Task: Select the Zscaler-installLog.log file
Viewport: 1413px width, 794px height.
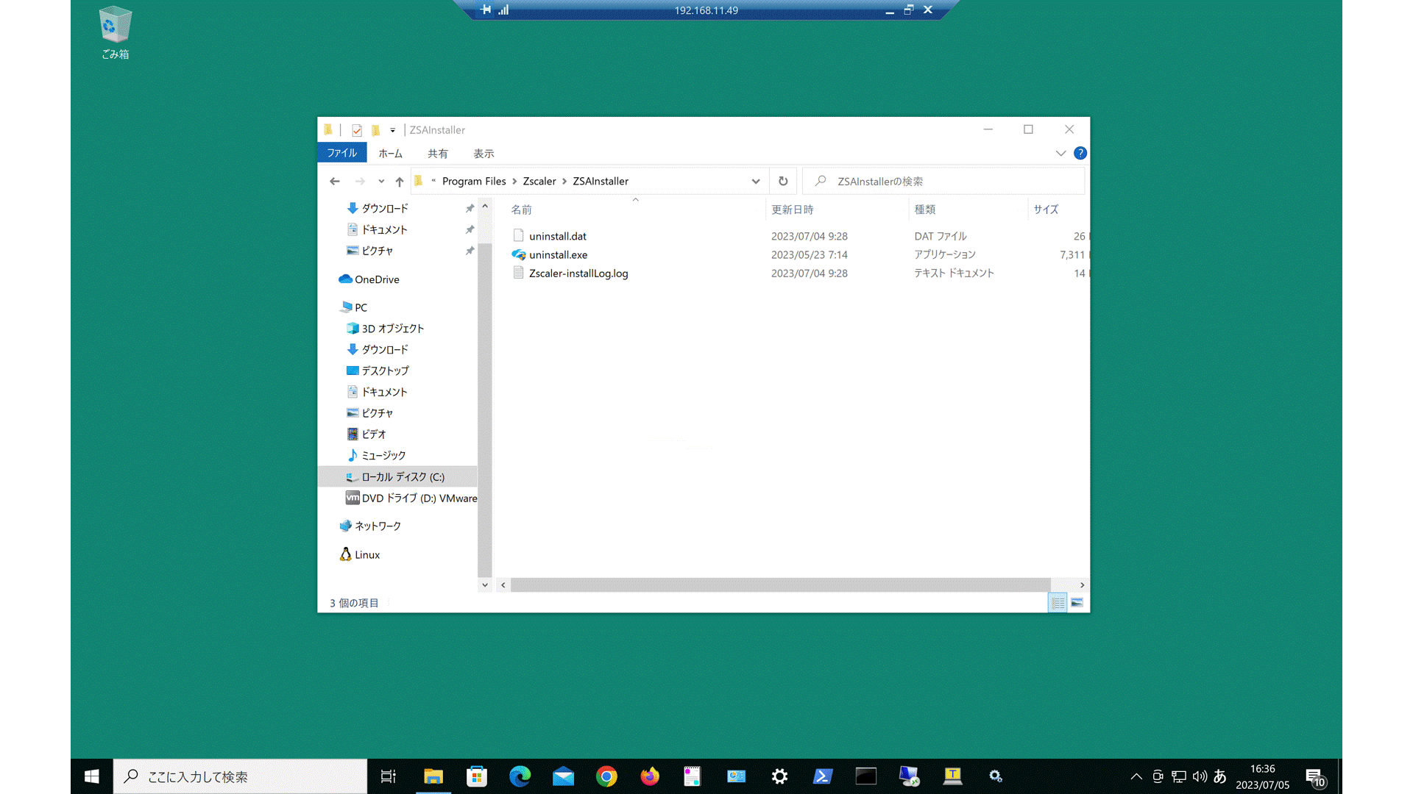Action: (x=578, y=273)
